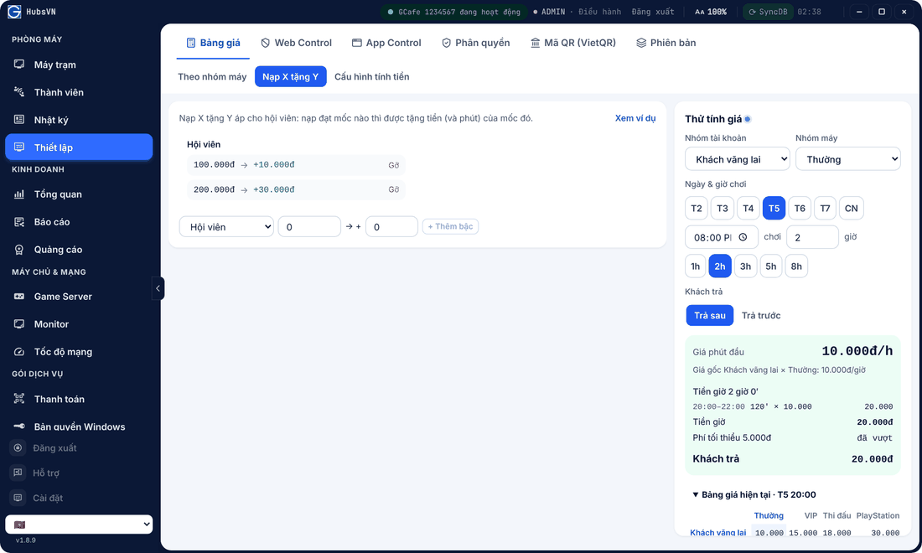Click the play hours input field
This screenshot has height=553, width=922.
point(812,237)
